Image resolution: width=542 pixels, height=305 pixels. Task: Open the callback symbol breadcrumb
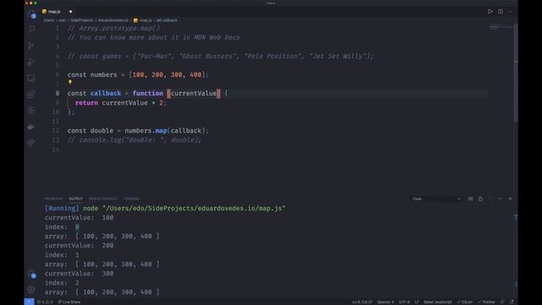tap(167, 20)
